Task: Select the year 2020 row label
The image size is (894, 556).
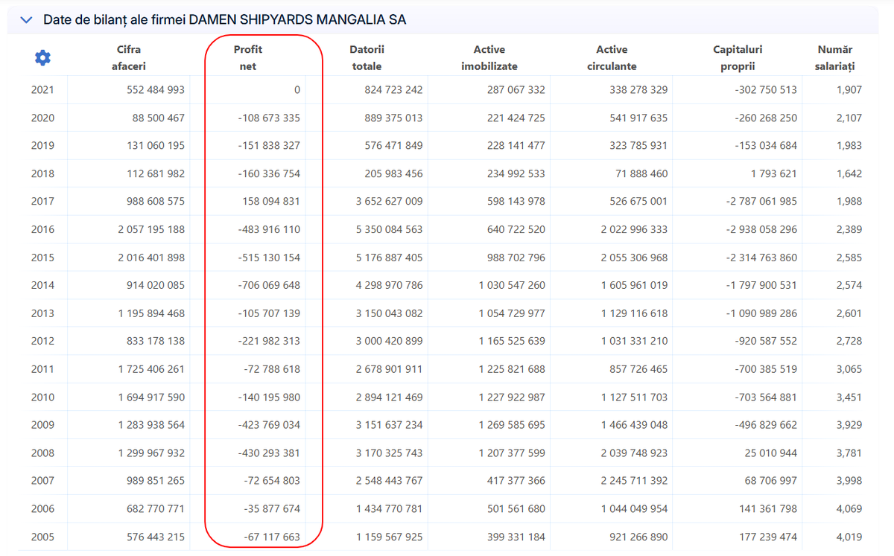Action: pos(42,118)
